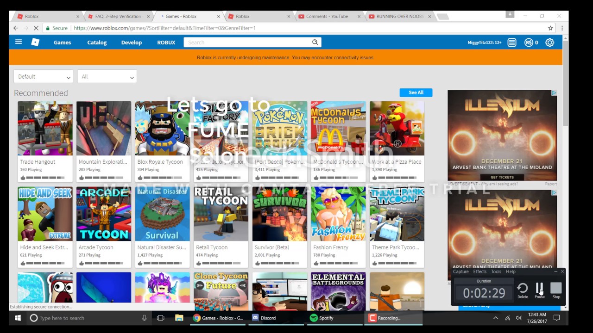Open the Roblox settings gear
The height and width of the screenshot is (333, 593).
(550, 43)
